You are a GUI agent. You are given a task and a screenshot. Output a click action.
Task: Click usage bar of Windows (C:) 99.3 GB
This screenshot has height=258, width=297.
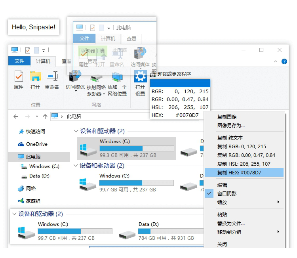137,148
